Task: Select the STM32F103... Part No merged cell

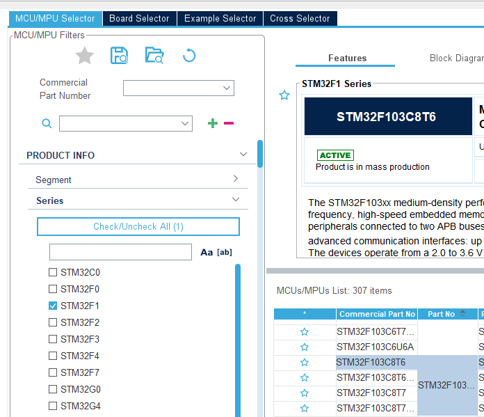Action: click(x=447, y=385)
